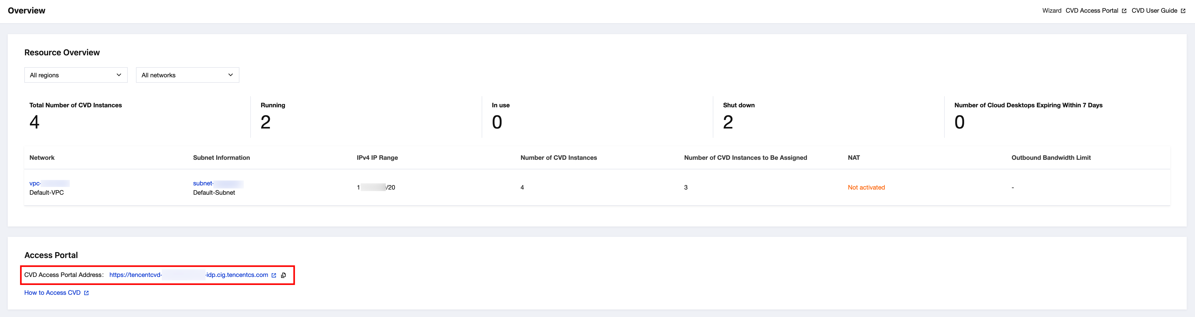The width and height of the screenshot is (1195, 317).
Task: Open the subnet ID link
Action: [218, 183]
